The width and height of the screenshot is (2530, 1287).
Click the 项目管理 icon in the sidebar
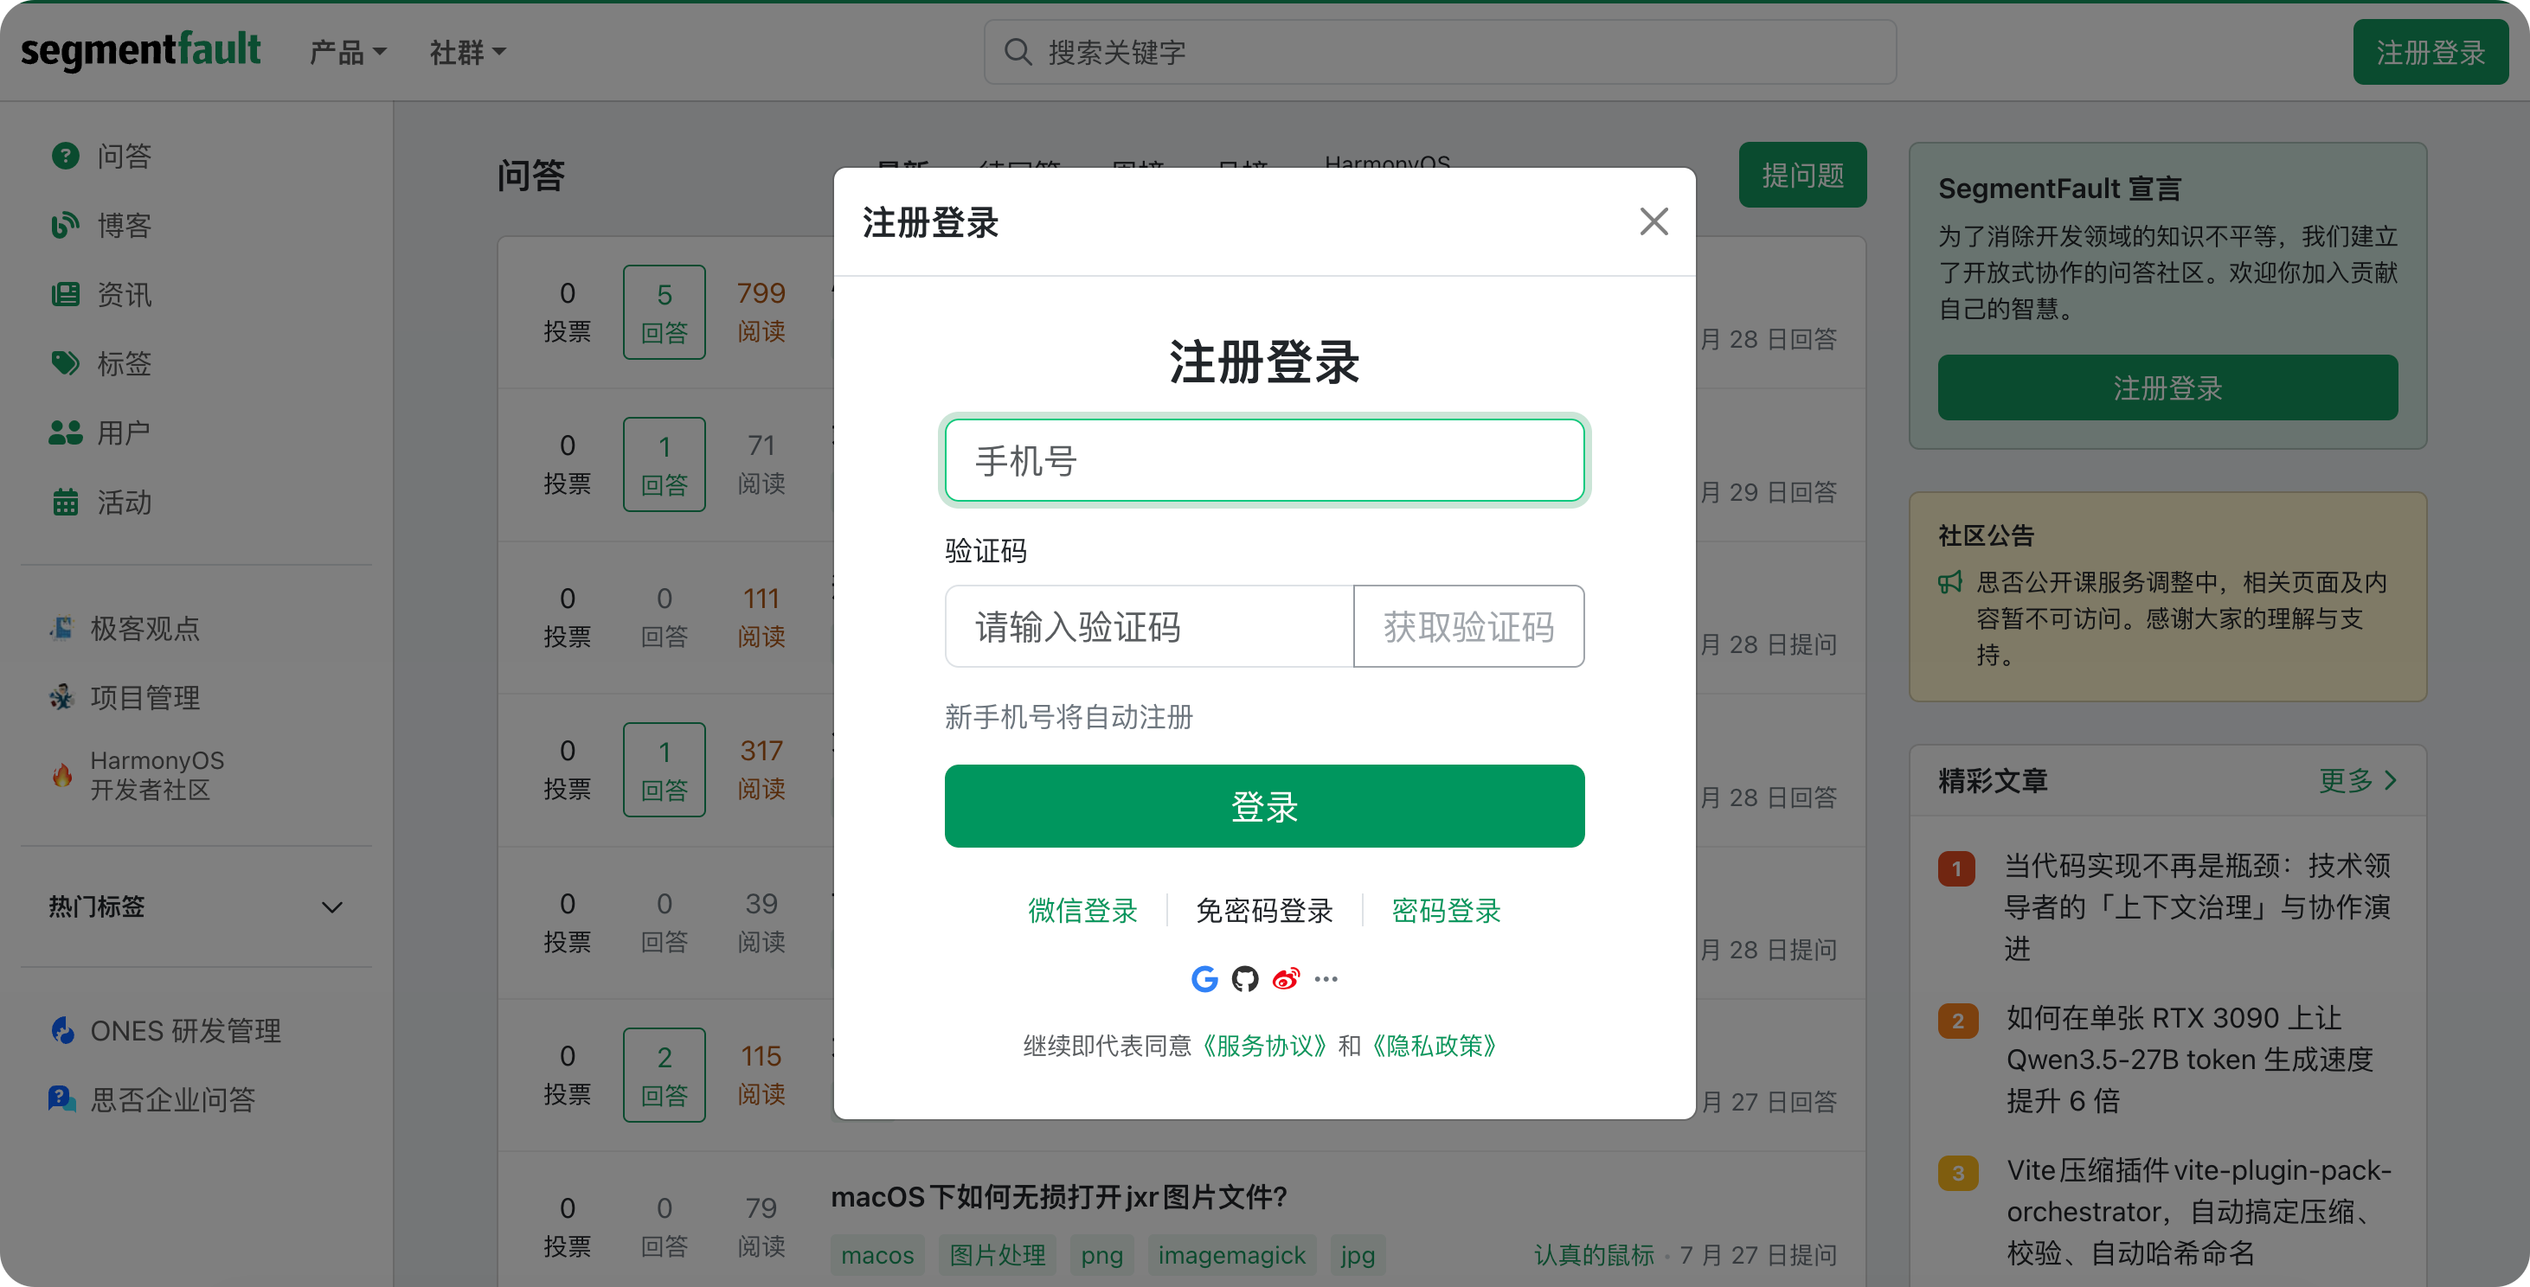click(61, 697)
